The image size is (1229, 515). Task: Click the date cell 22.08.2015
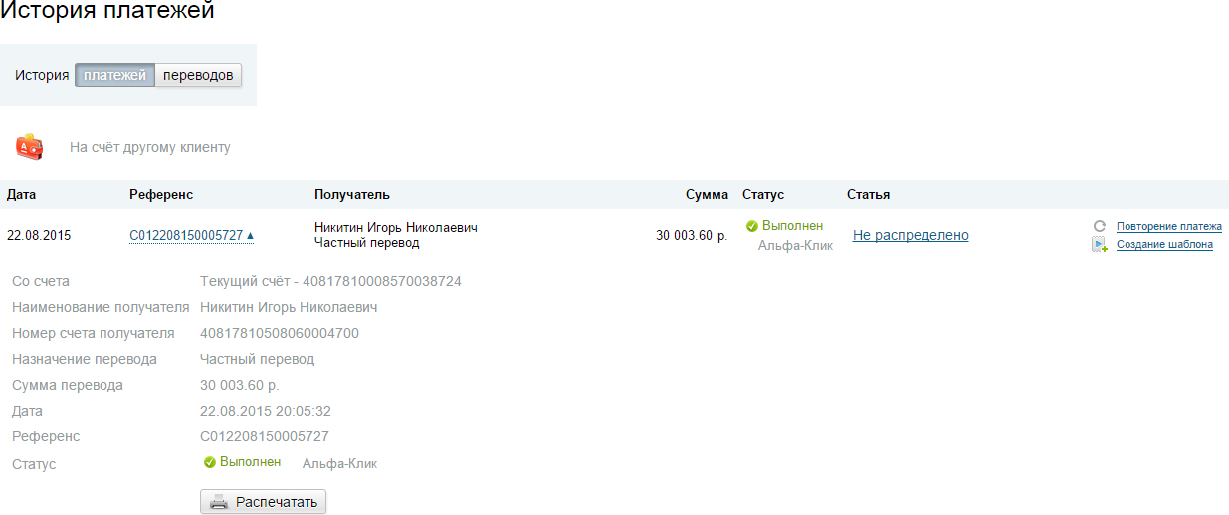pyautogui.click(x=39, y=236)
